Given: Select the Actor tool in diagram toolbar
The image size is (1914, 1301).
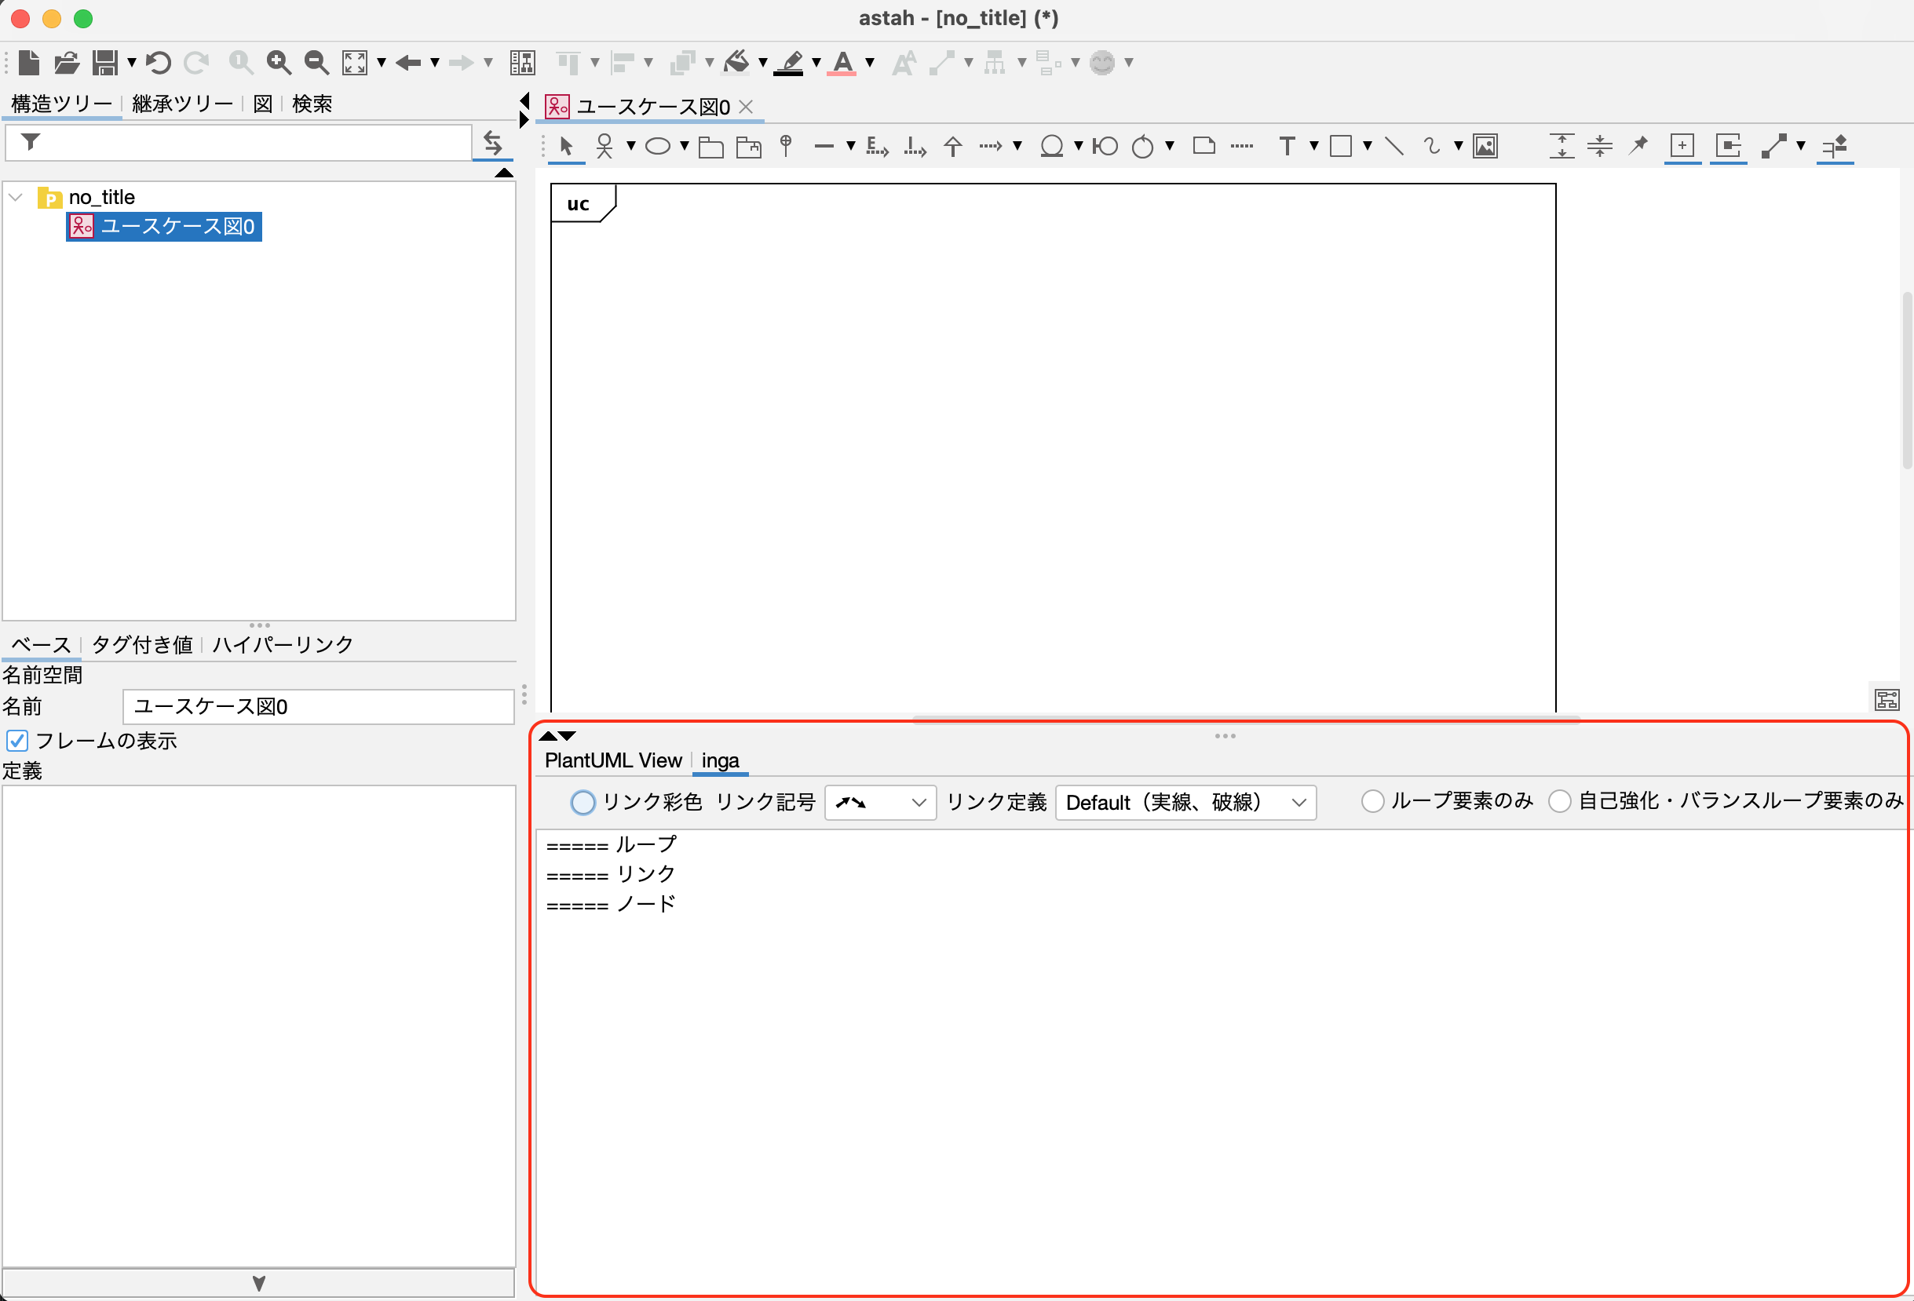Looking at the screenshot, I should (605, 147).
